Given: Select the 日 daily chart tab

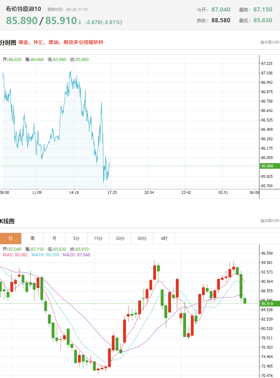Looking at the screenshot, I should [x=10, y=239].
